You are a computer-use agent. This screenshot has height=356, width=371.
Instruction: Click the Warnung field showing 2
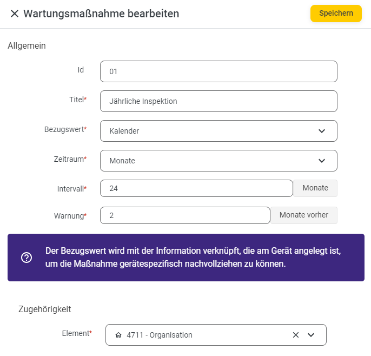[185, 215]
